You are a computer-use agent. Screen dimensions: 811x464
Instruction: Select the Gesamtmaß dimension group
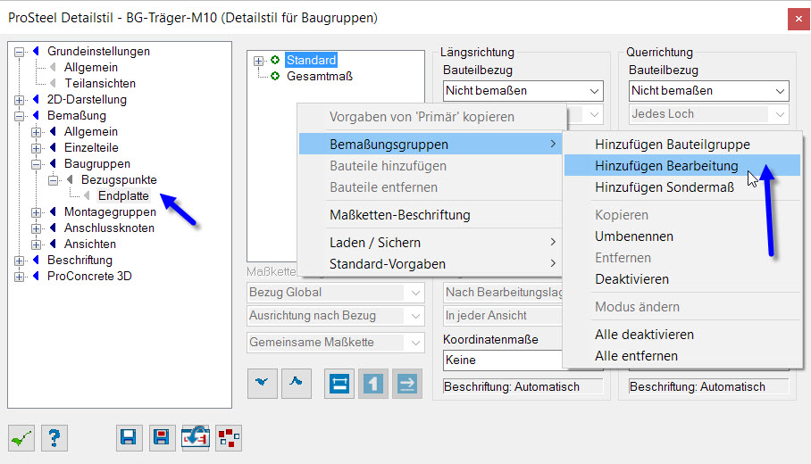pyautogui.click(x=320, y=76)
